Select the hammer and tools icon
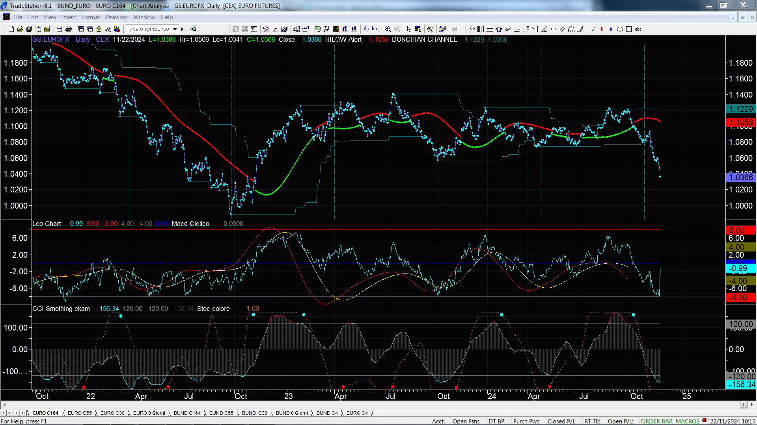Viewport: 757px width, 425px height. coord(430,29)
